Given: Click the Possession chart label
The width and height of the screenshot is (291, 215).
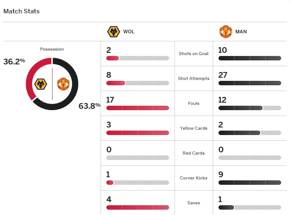Looking at the screenshot, I should [x=52, y=49].
